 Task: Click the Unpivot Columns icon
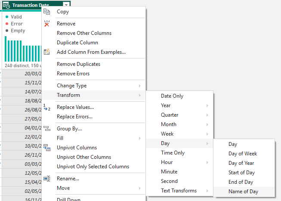tap(47, 148)
